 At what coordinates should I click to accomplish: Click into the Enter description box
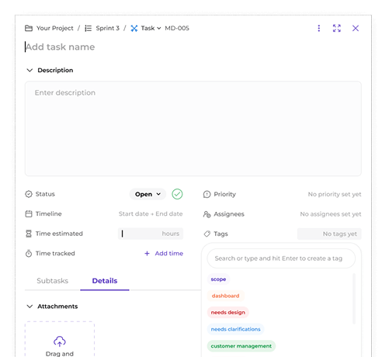tap(193, 129)
